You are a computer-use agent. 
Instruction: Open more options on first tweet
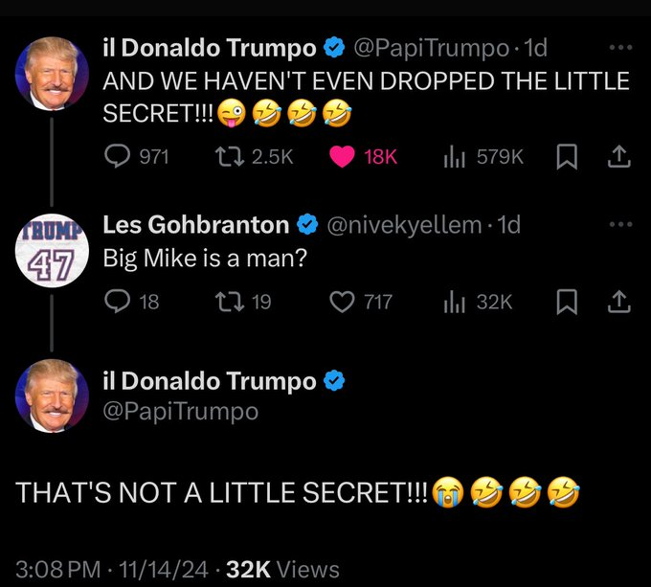pos(620,48)
